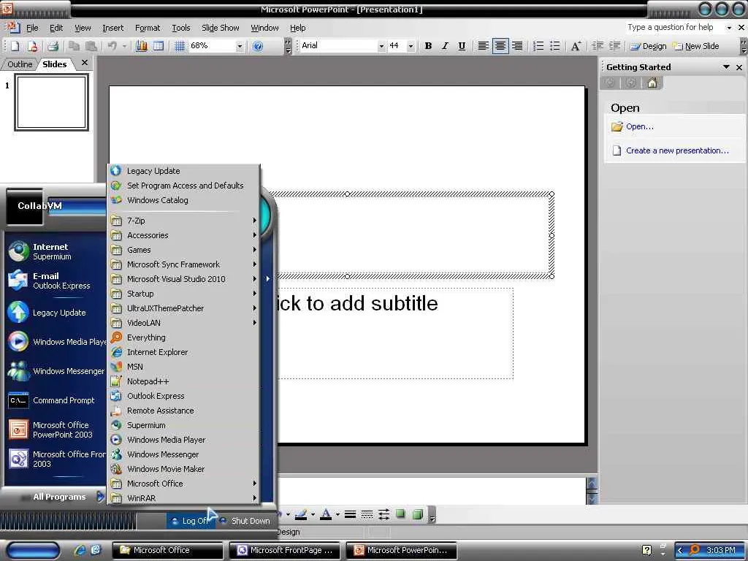This screenshot has width=748, height=561.
Task: Click Decrease Indent icon
Action: 598,46
